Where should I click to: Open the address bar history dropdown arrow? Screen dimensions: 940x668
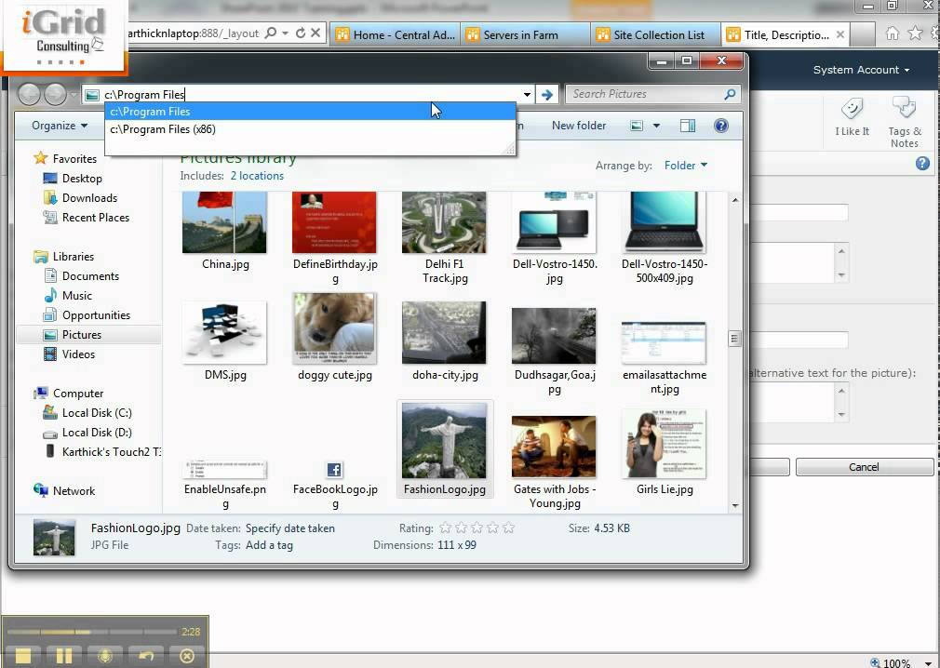[x=527, y=95]
